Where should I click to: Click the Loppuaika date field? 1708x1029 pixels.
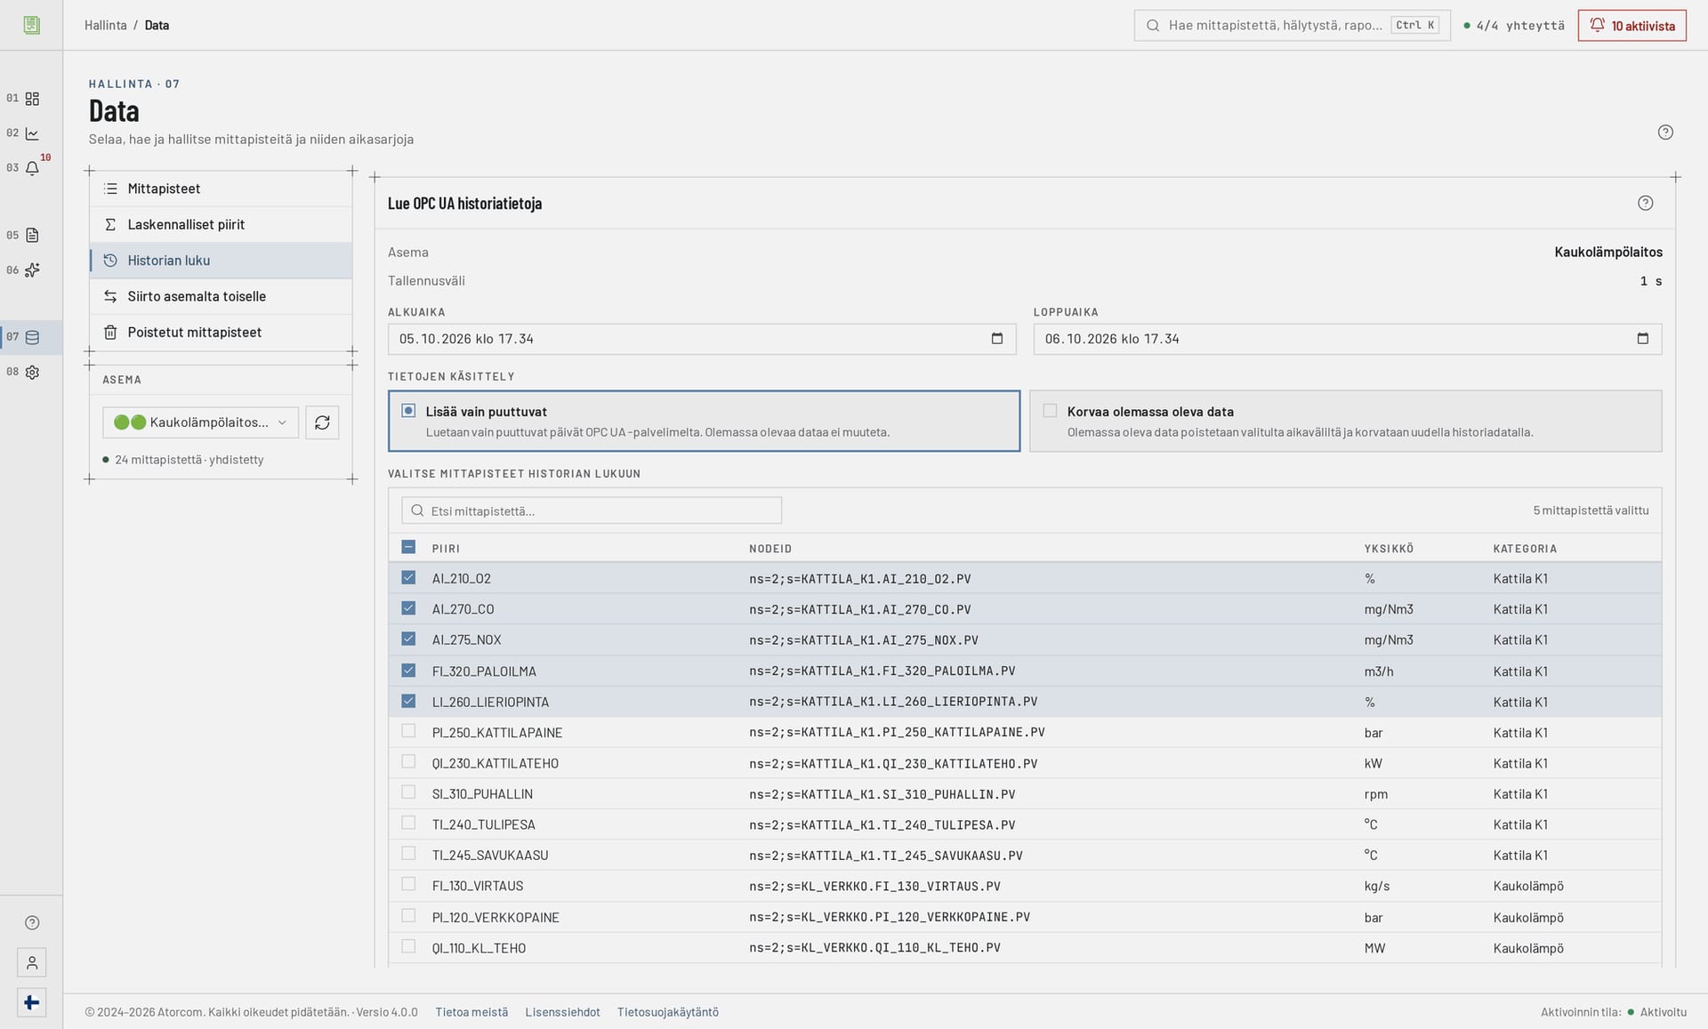point(1347,339)
